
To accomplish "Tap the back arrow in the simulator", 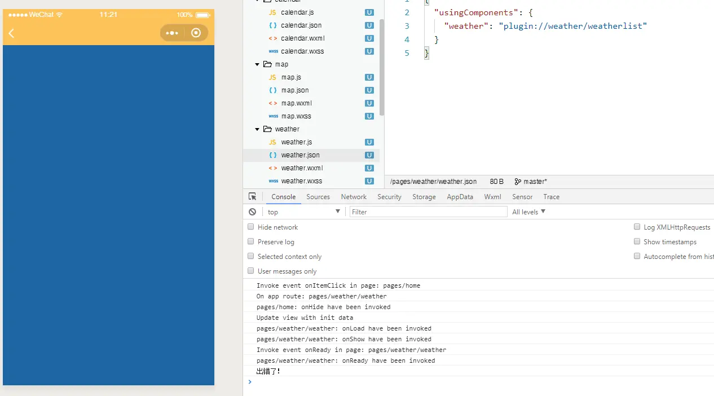I will tap(11, 33).
